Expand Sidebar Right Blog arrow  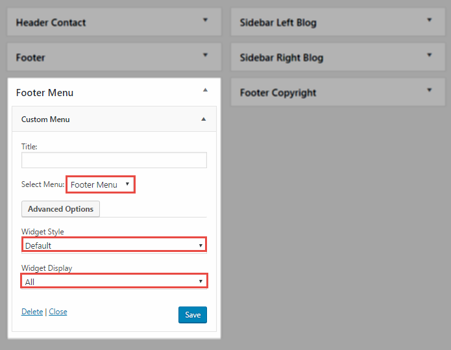coord(429,55)
